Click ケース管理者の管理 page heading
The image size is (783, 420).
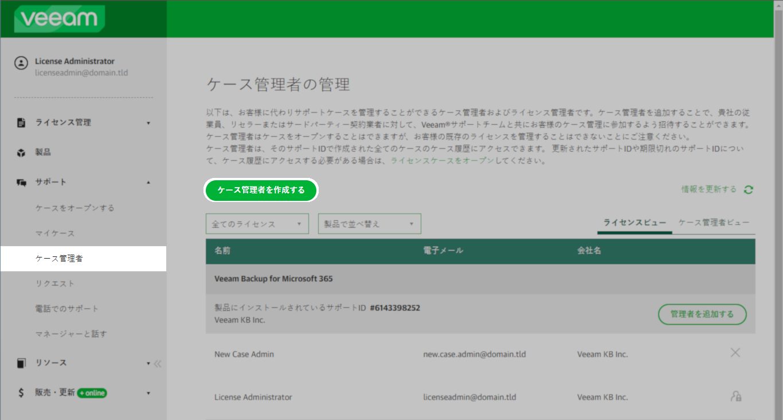(278, 85)
